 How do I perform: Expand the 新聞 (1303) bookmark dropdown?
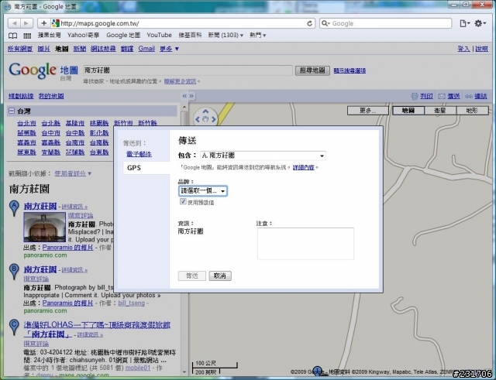tap(226, 35)
